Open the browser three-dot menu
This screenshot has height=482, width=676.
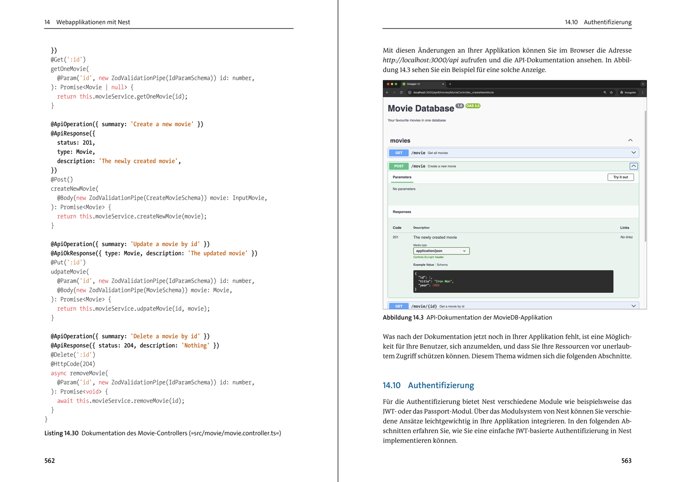coord(643,92)
